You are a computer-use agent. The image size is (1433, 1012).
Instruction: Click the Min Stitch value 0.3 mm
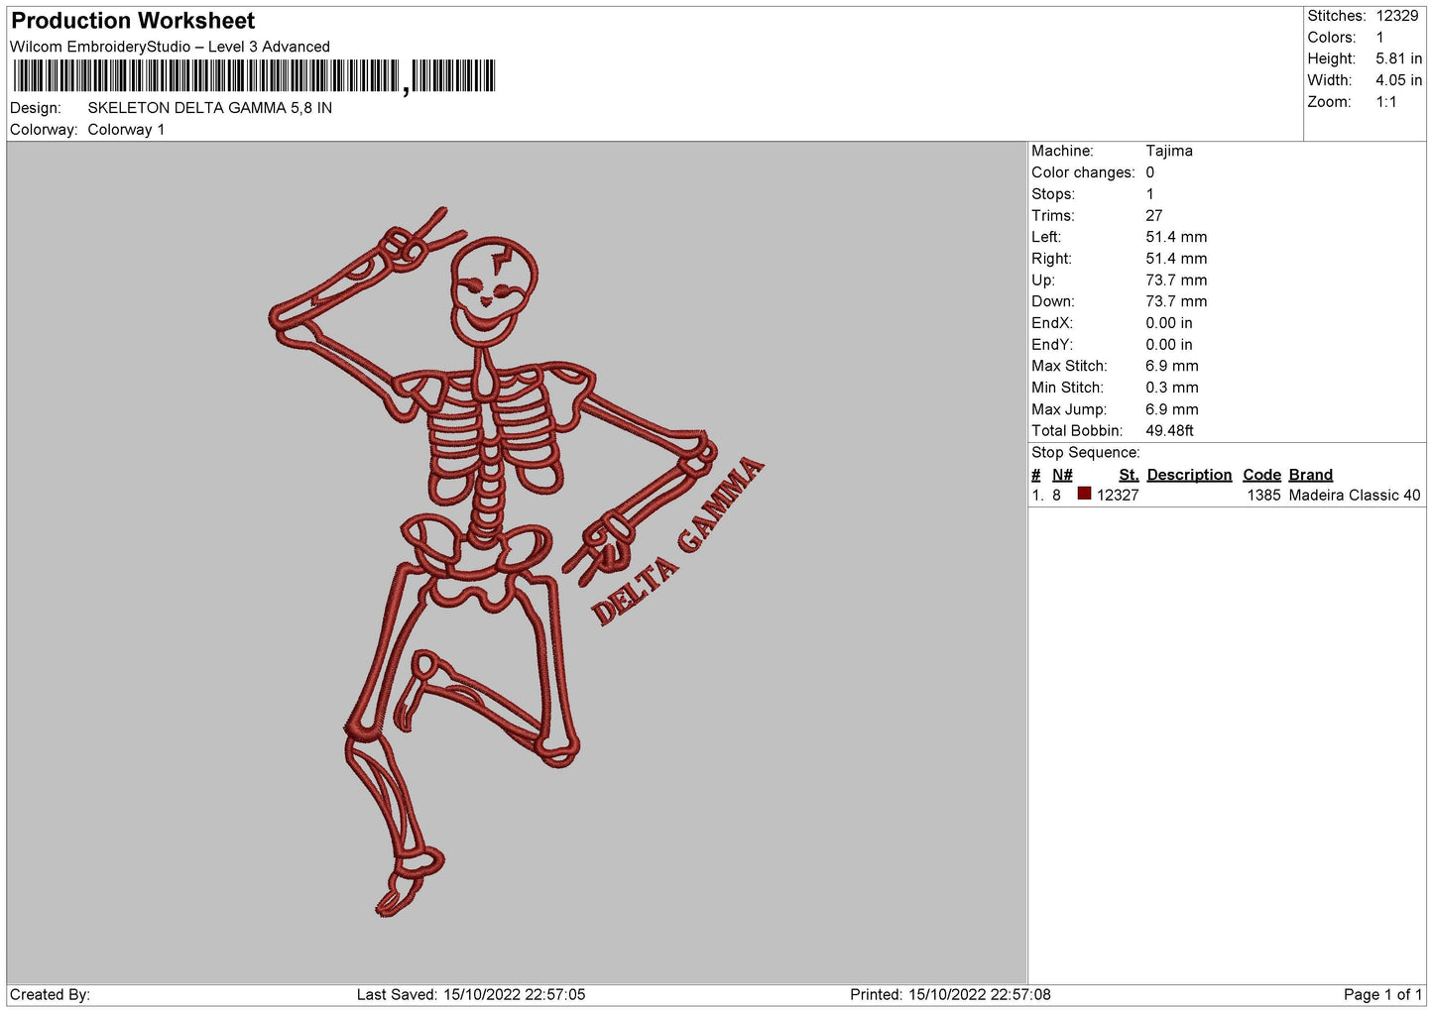click(x=1172, y=388)
